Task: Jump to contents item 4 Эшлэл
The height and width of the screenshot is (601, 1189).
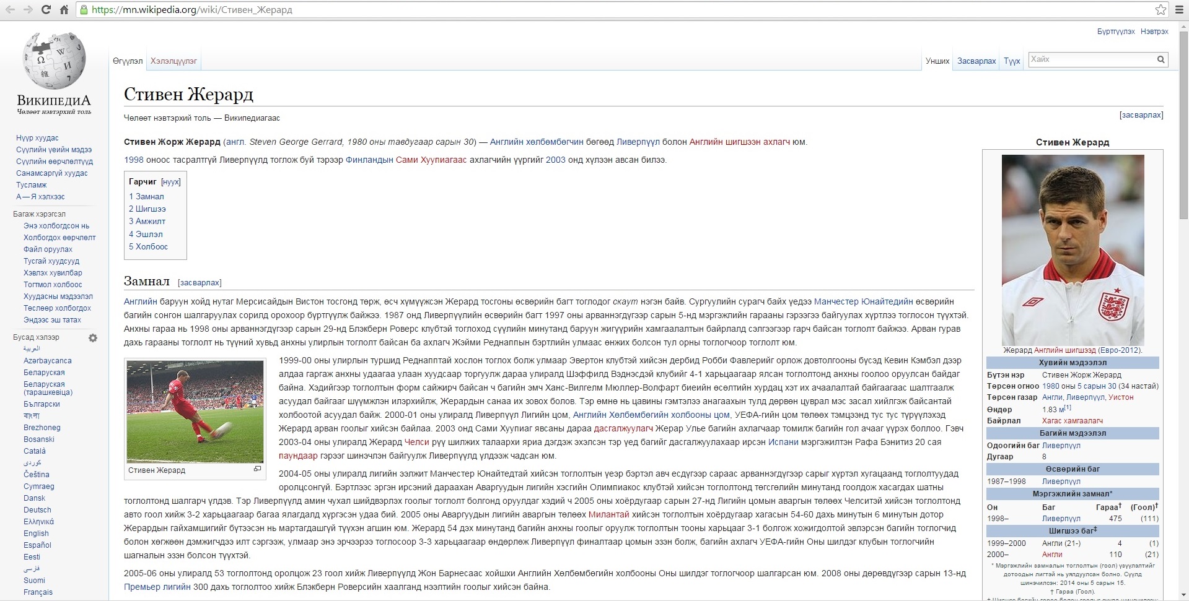Action: tap(146, 234)
